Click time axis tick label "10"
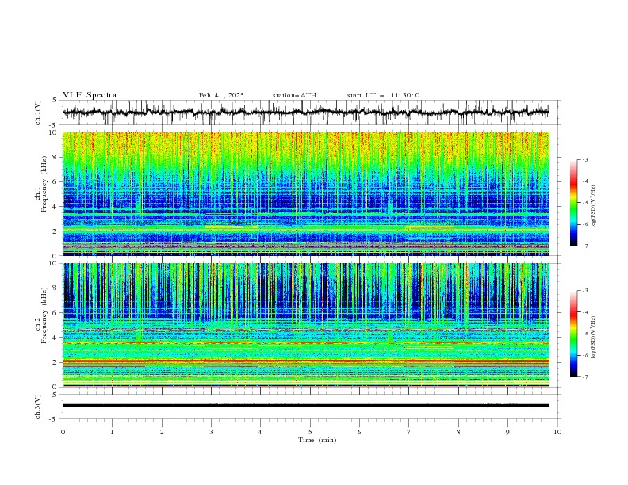Screen dimensions: 628x485 (557, 432)
